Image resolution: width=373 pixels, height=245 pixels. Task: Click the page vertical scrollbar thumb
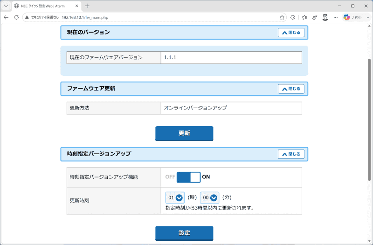click(x=369, y=119)
